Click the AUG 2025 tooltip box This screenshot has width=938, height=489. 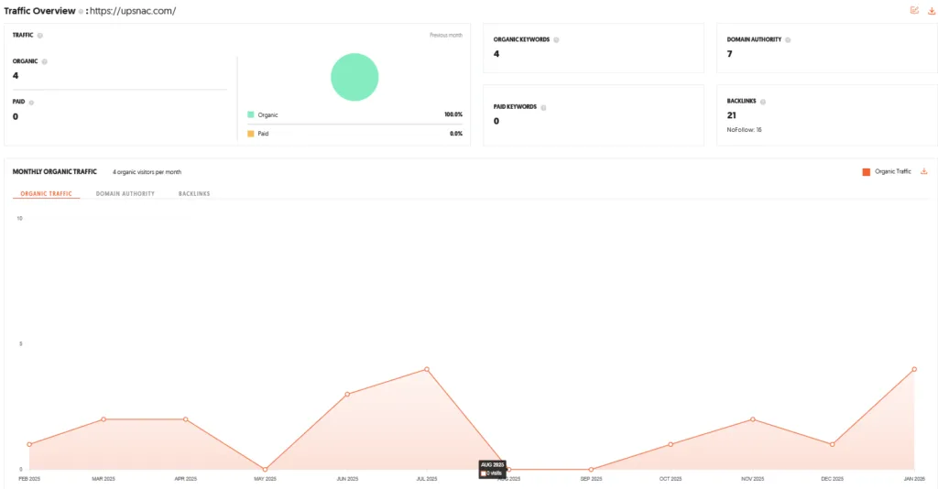pyautogui.click(x=492, y=469)
